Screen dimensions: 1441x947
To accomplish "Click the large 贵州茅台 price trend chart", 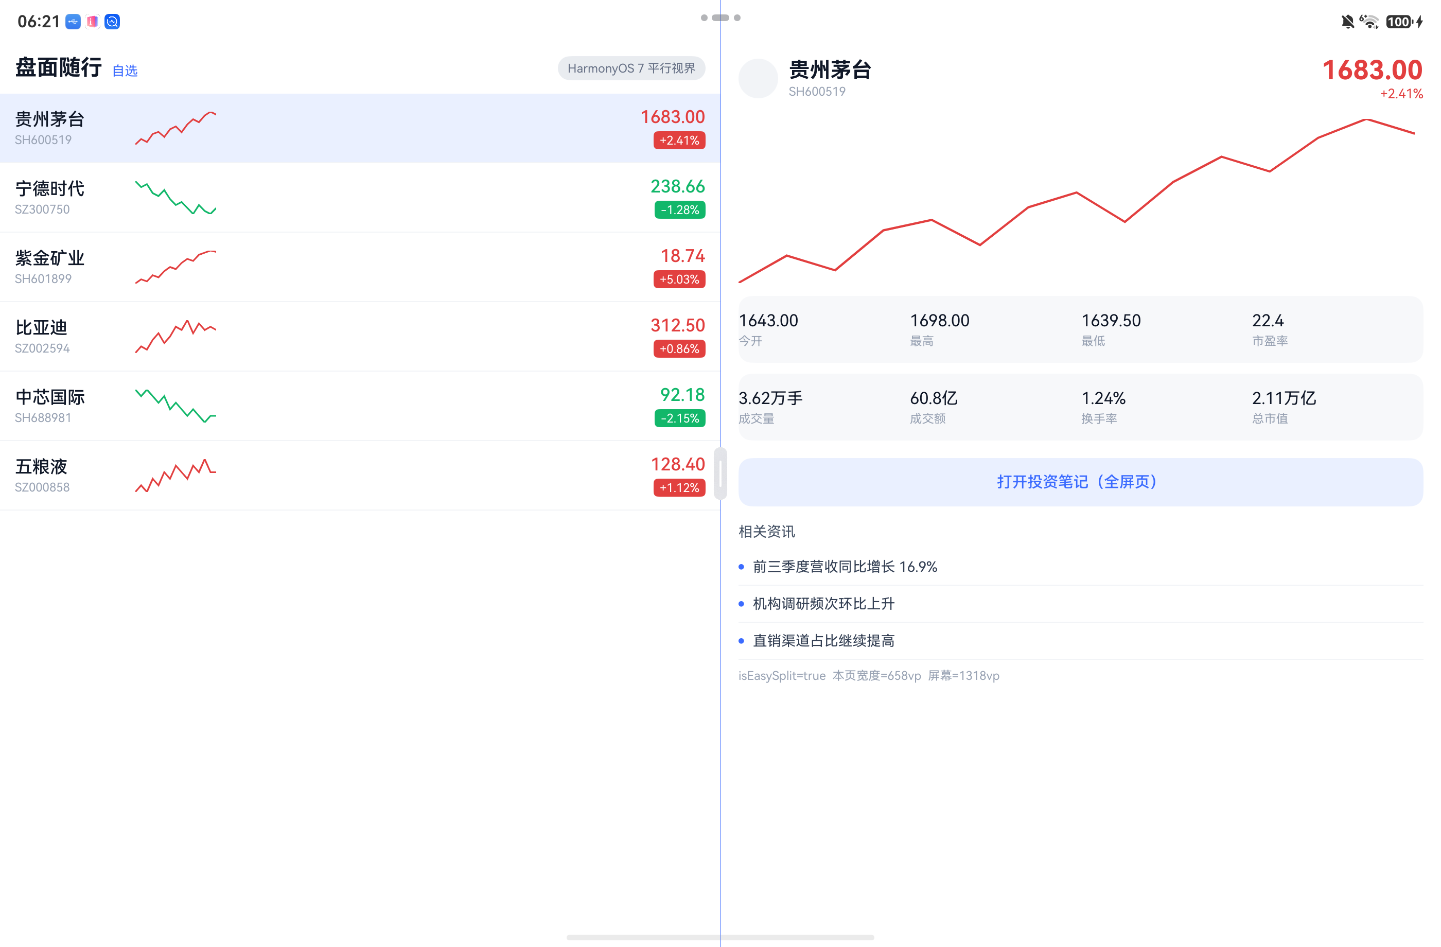I will [x=1077, y=200].
